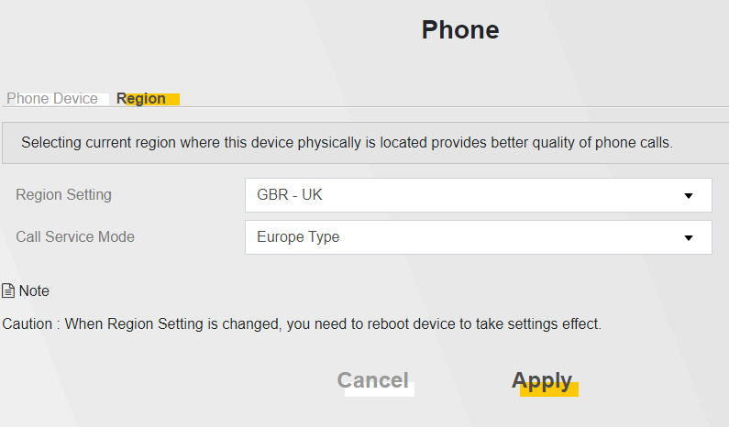Click the reboot caution message
This screenshot has width=729, height=427.
(302, 323)
